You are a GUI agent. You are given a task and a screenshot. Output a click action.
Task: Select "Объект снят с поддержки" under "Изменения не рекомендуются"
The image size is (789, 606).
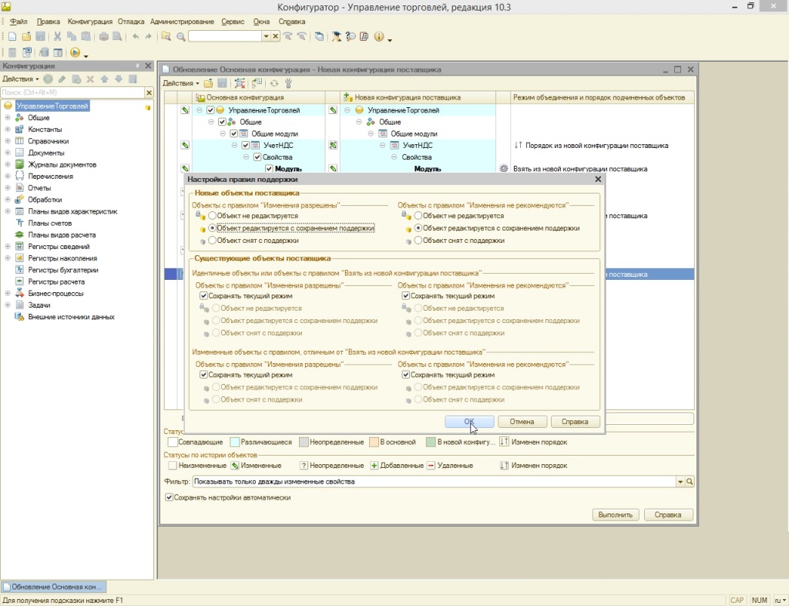coord(418,241)
